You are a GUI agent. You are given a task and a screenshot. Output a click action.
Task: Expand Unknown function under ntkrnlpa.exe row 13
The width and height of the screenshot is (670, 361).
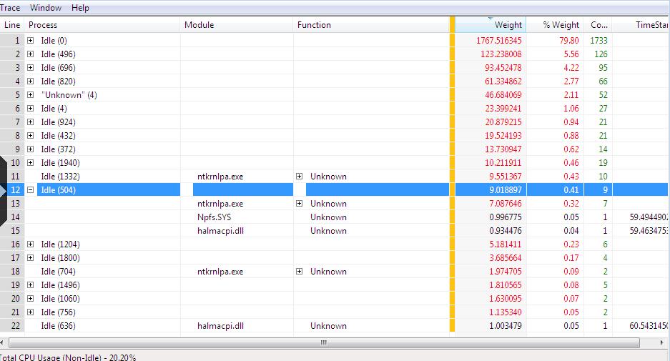click(300, 204)
